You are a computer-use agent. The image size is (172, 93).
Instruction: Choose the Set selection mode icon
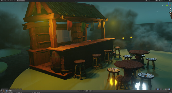click(6, 91)
